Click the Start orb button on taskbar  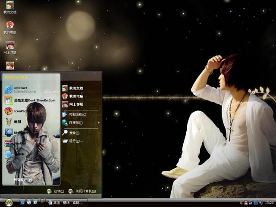coord(8,202)
